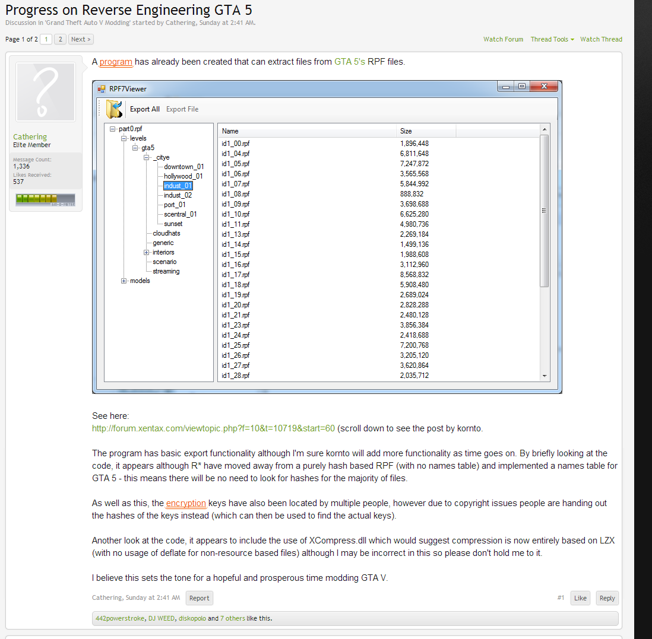The width and height of the screenshot is (652, 639).
Task: Open the #1 post permalink
Action: (x=561, y=597)
